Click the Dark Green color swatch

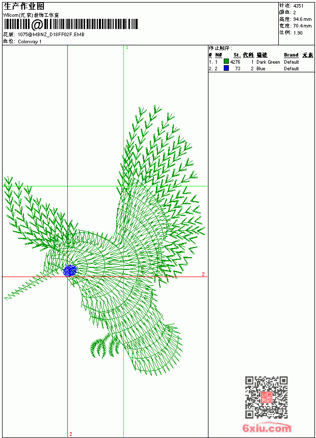pyautogui.click(x=226, y=61)
